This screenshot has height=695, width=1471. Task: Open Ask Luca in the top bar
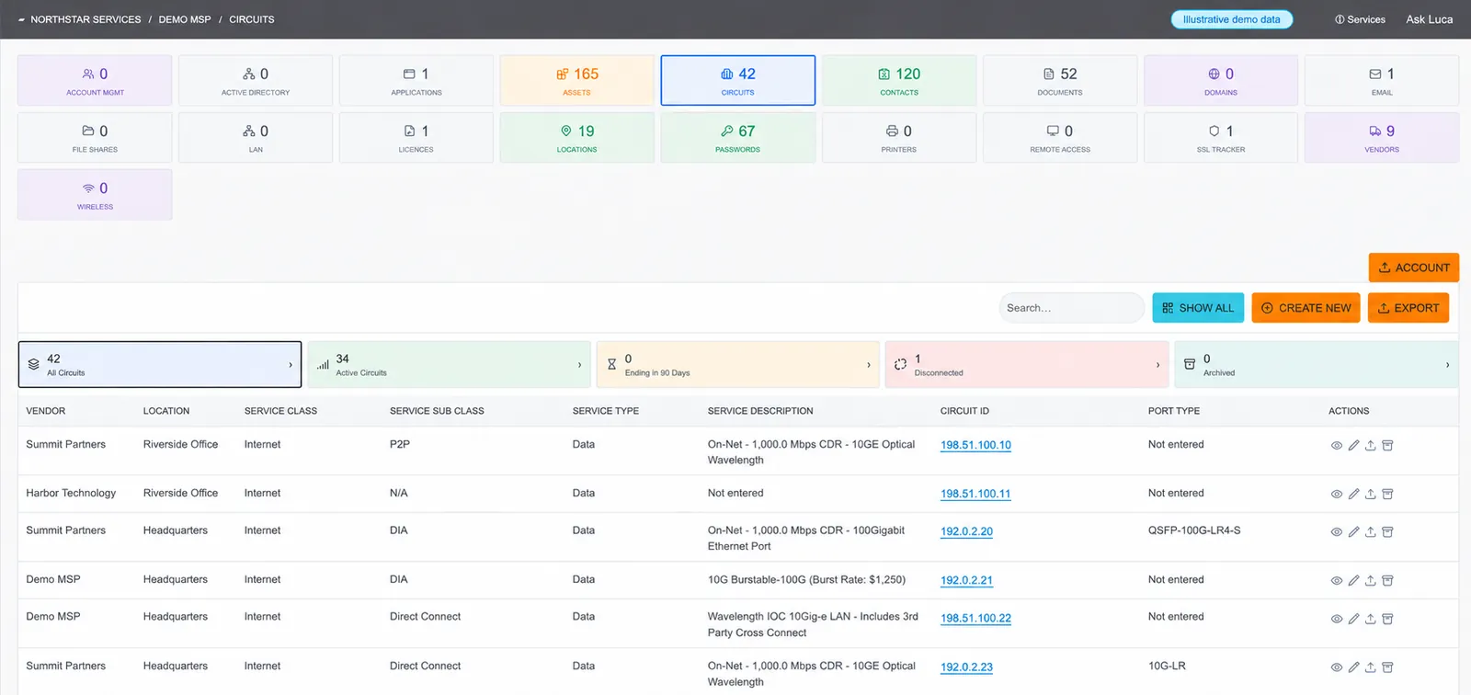[x=1430, y=19]
